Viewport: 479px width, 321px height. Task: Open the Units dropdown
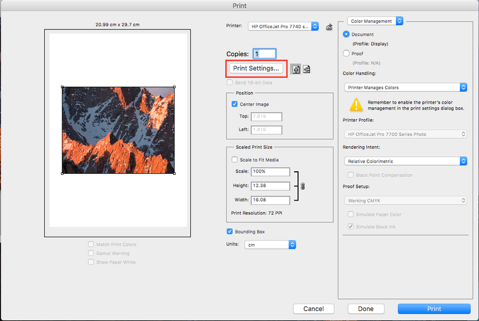(270, 245)
